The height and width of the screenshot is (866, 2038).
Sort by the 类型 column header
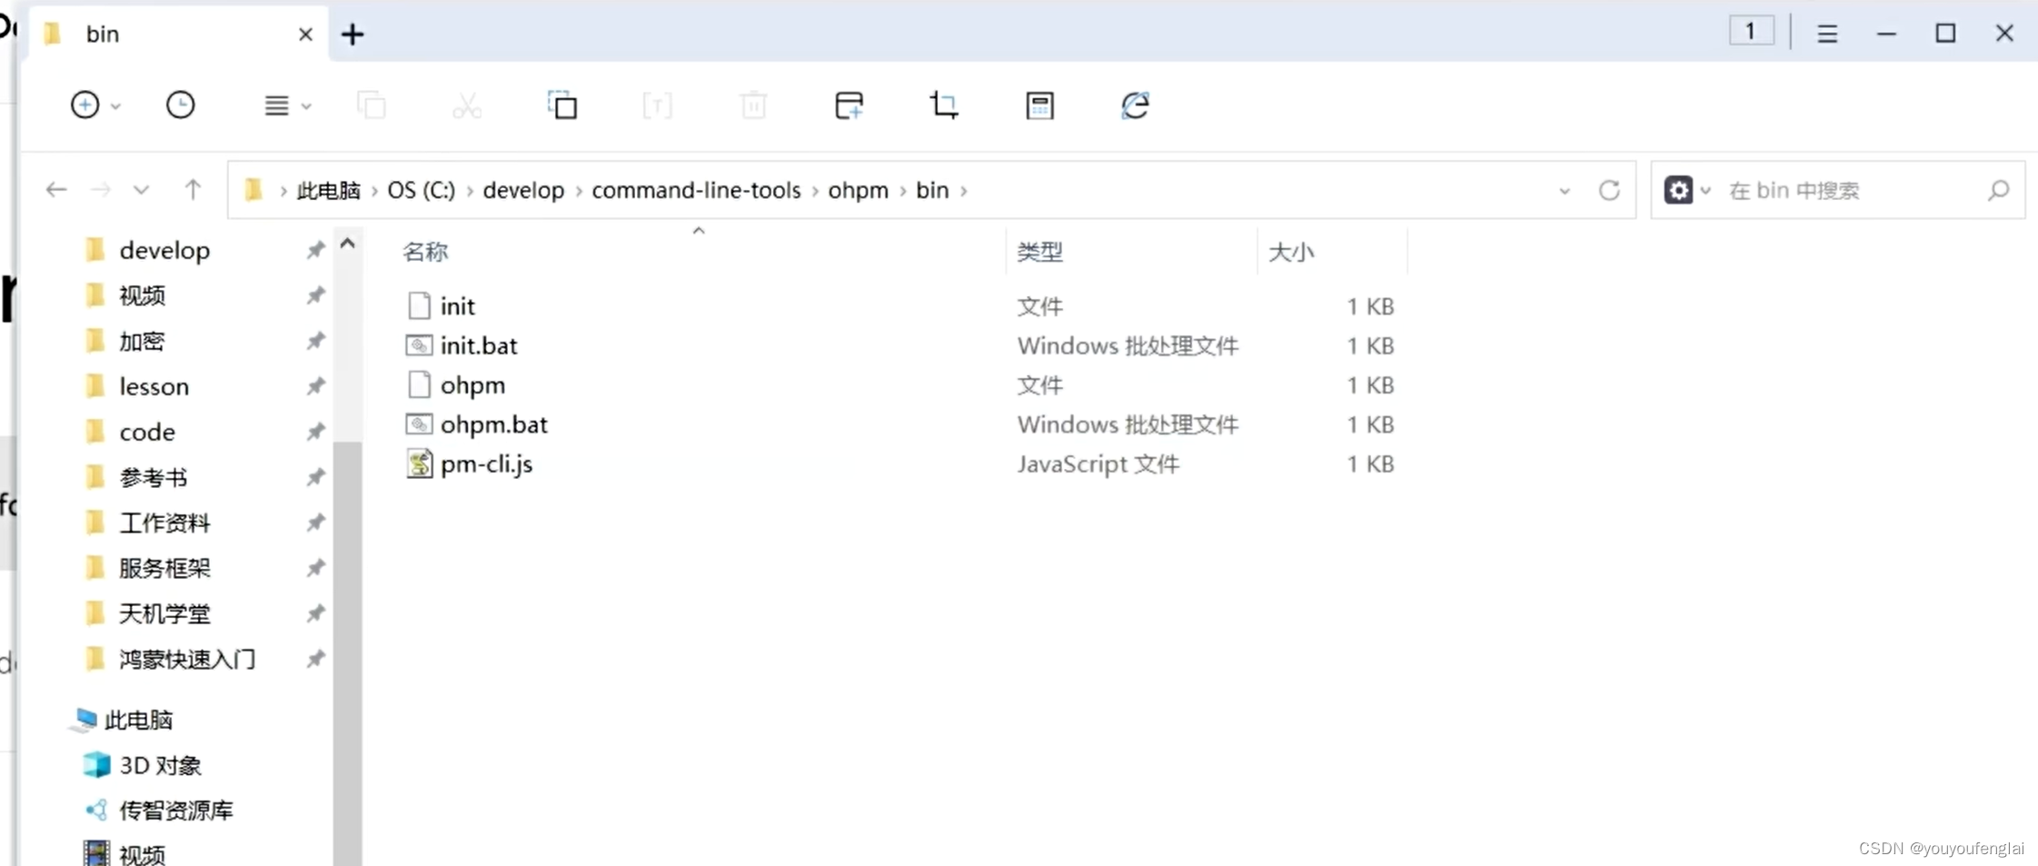pos(1039,252)
